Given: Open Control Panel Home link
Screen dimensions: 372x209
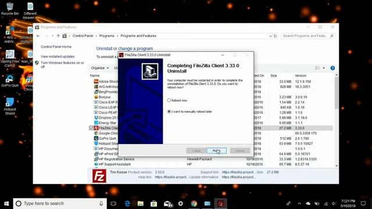Looking at the screenshot, I should pos(56,46).
